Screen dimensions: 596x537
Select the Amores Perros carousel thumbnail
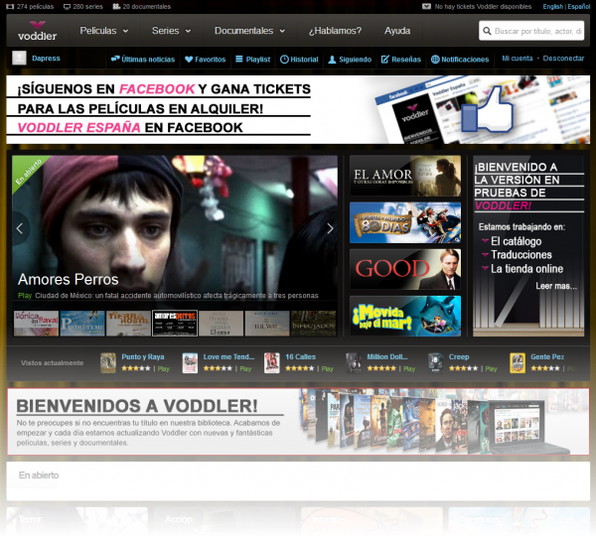(x=174, y=323)
